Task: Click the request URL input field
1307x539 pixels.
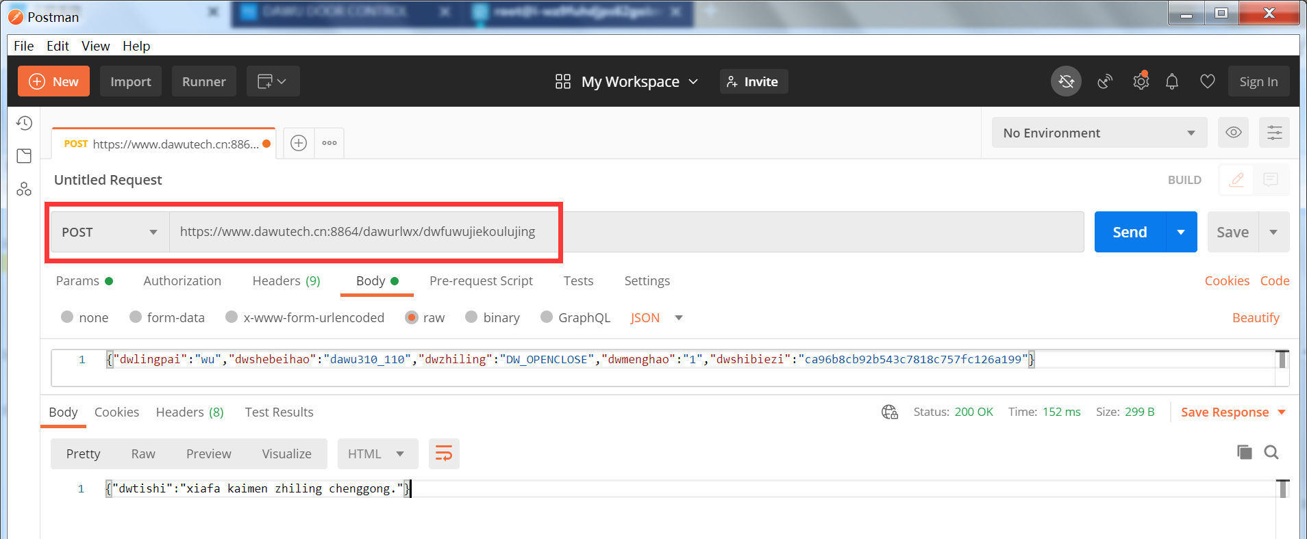Action: (x=626, y=232)
